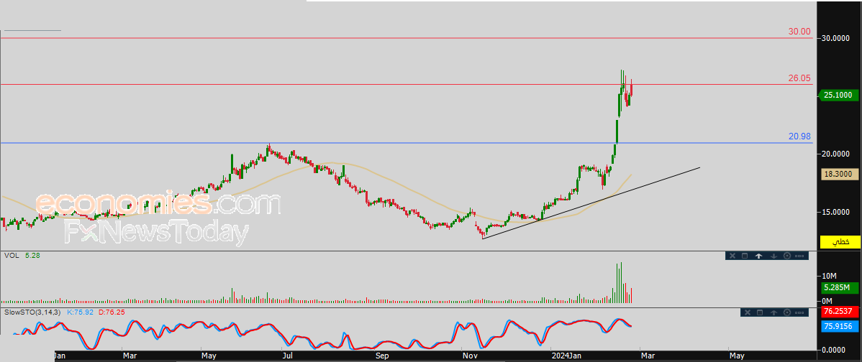Move the VOL panel down

[x=773, y=256]
